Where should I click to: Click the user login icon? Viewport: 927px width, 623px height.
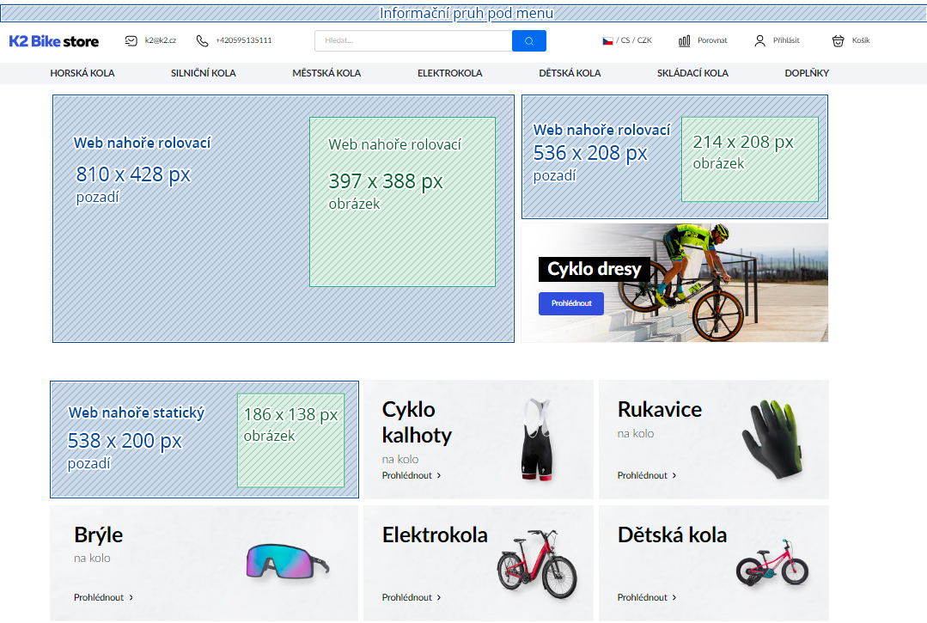(x=759, y=40)
